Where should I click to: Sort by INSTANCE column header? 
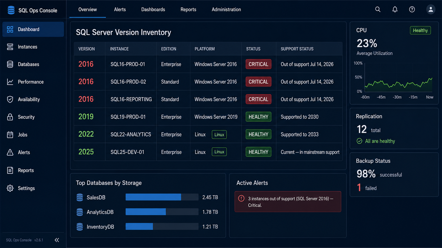tap(119, 49)
